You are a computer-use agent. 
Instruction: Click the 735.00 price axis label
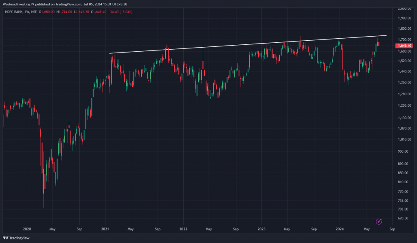coord(403,201)
